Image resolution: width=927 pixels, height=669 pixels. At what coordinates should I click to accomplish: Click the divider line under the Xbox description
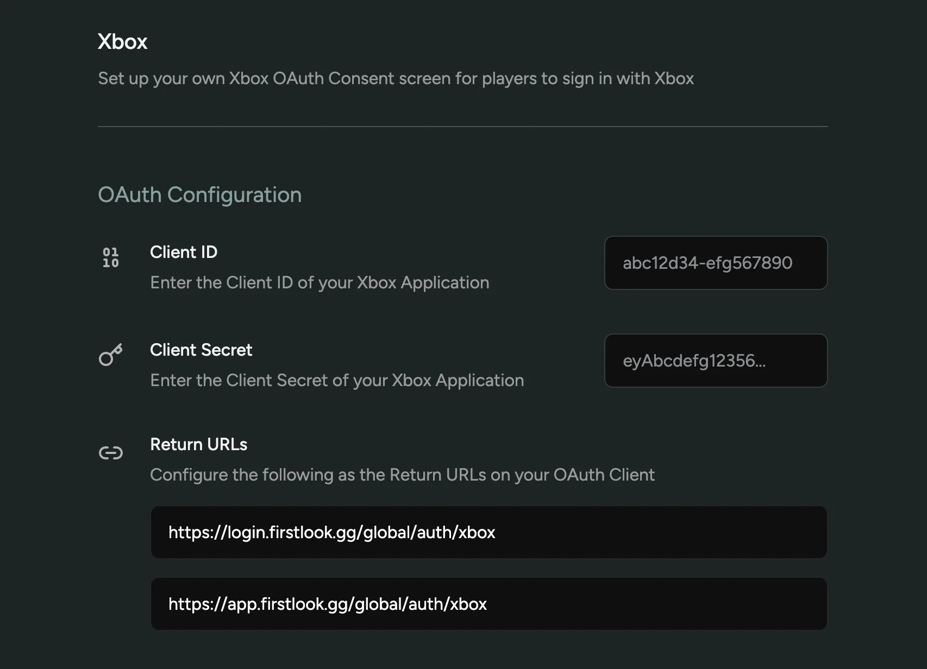[x=462, y=126]
